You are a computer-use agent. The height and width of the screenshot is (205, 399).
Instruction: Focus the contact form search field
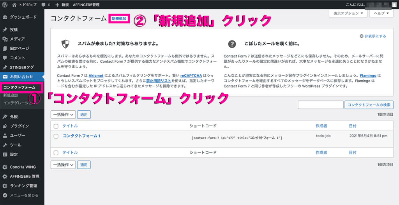coord(321,105)
